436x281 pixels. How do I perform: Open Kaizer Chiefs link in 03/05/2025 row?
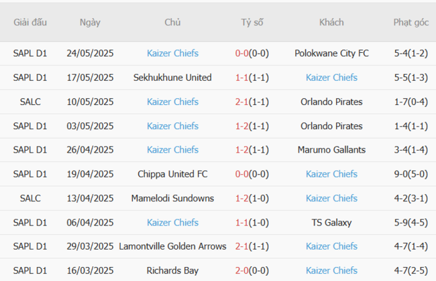click(172, 126)
